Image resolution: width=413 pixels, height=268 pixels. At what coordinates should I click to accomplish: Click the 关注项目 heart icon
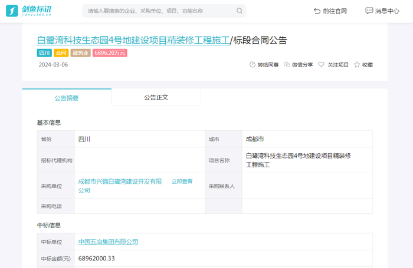click(x=321, y=64)
